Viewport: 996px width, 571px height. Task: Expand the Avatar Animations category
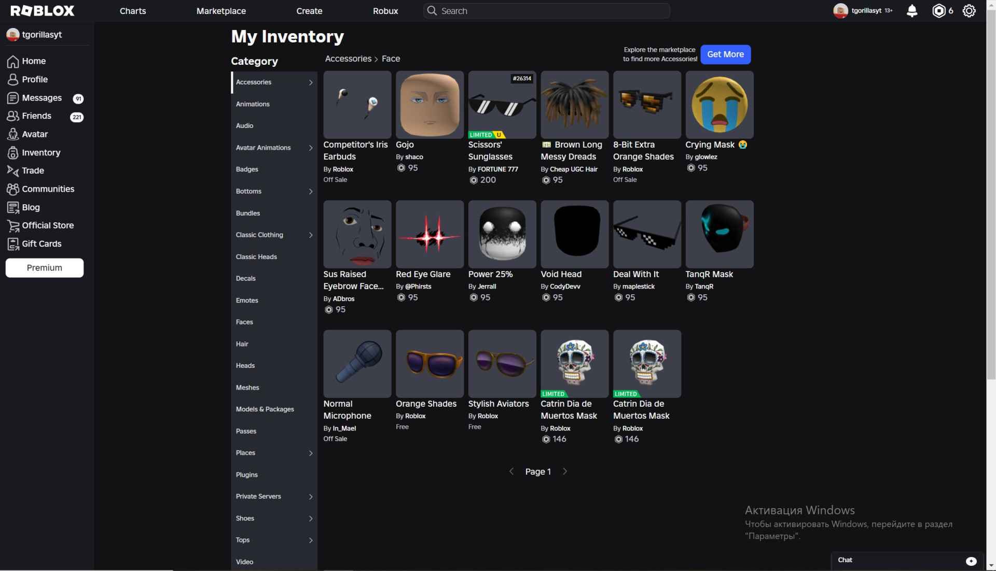[x=311, y=148]
